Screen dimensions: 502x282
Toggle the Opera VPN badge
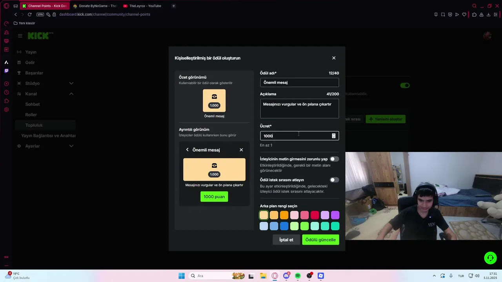click(40, 14)
